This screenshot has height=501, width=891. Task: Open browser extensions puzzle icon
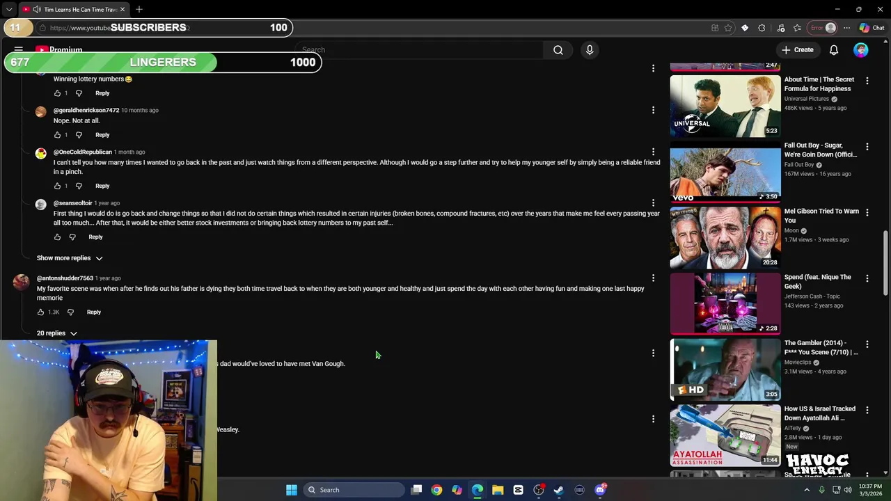(x=762, y=28)
